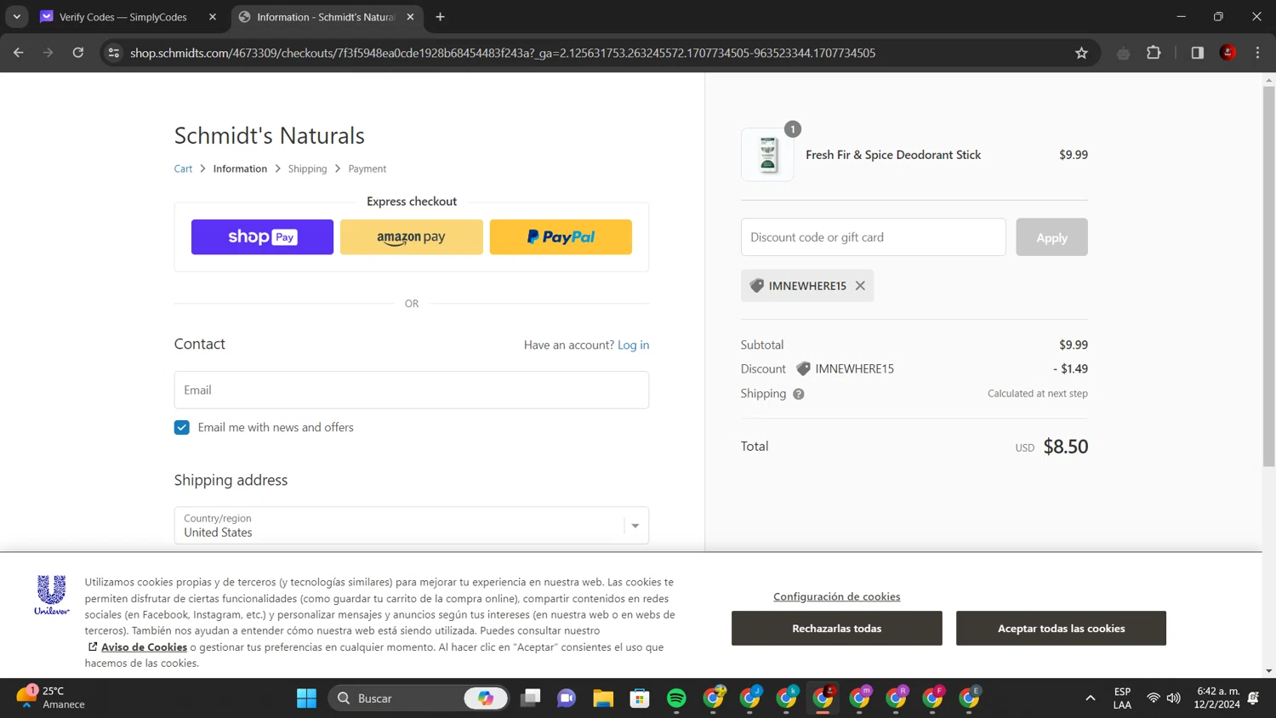Open the Windows Start menu
1276x718 pixels.
pyautogui.click(x=306, y=698)
